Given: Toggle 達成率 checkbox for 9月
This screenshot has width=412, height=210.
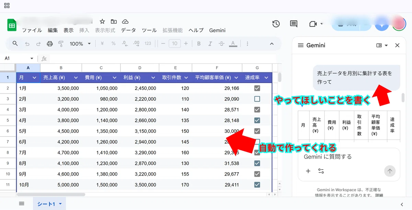Looking at the screenshot, I should (257, 174).
